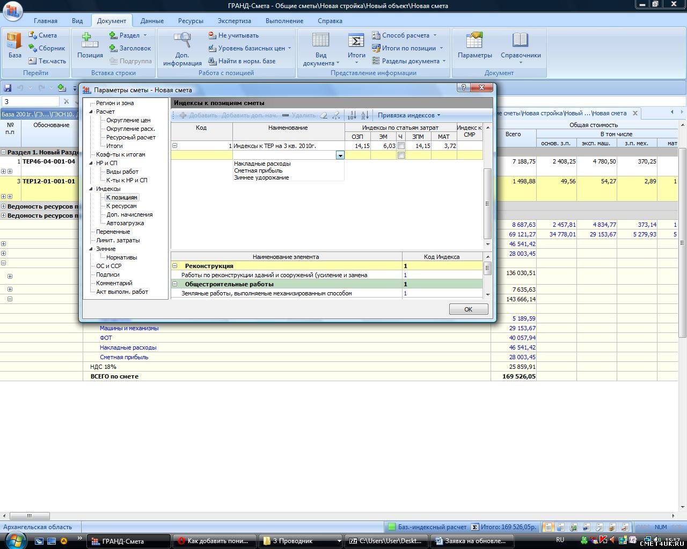Switch to the Ресурсы ribbon tab
Viewport: 687px width, 549px height.
pyautogui.click(x=191, y=21)
